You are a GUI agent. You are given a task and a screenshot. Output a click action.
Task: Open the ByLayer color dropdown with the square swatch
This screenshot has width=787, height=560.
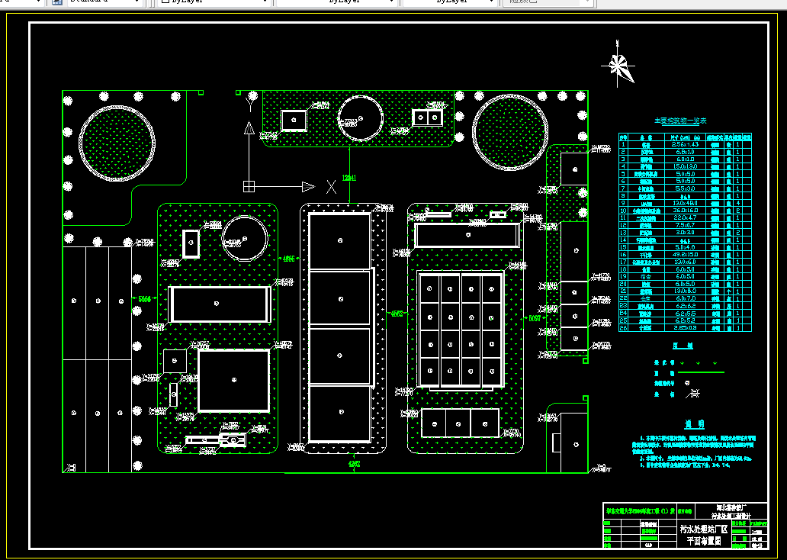[x=214, y=2]
